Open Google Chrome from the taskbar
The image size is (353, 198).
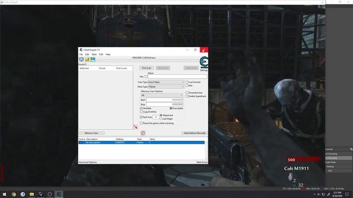tap(14, 194)
